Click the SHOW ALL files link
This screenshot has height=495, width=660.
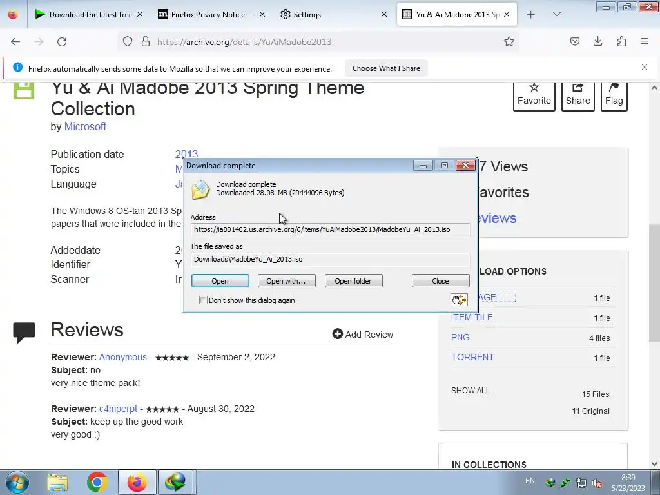coord(471,390)
